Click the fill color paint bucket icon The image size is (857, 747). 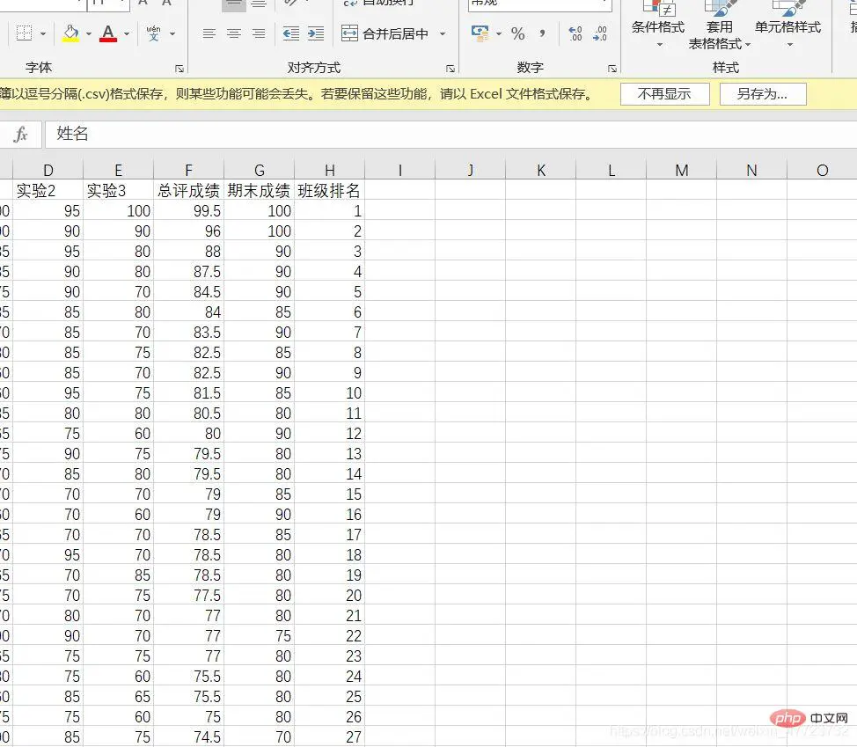70,33
